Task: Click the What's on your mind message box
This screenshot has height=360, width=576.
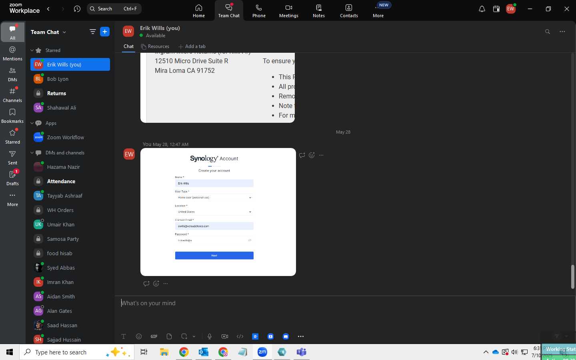Action: (x=344, y=303)
